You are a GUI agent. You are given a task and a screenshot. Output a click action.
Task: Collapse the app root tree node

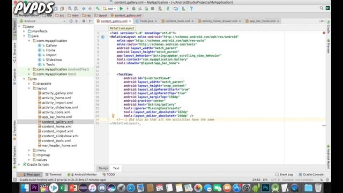19,26
